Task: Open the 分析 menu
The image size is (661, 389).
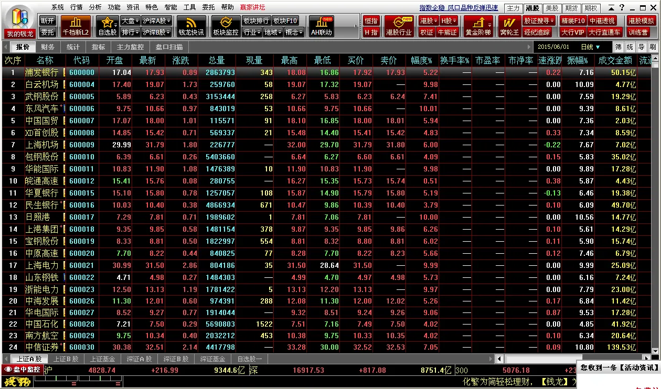Action: (95, 7)
